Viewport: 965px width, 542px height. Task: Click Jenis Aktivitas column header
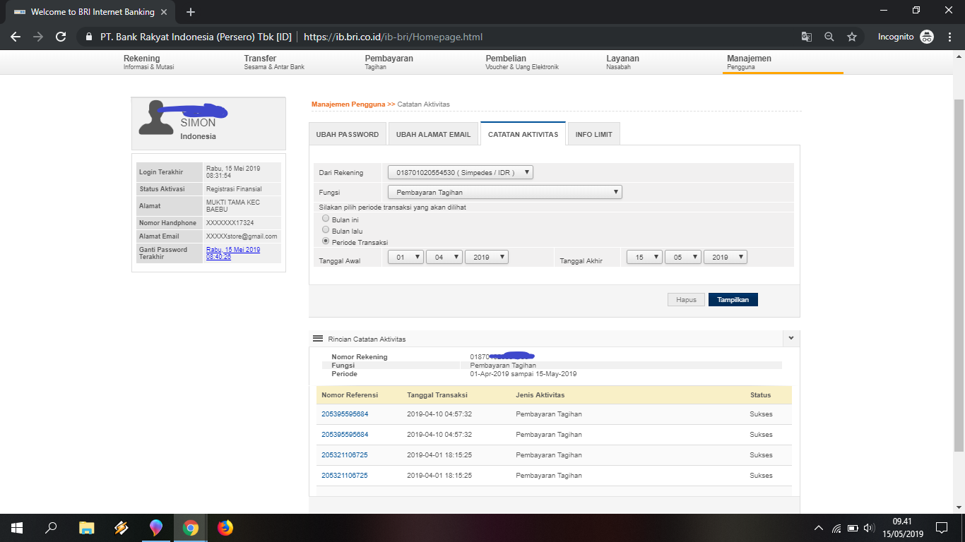coord(540,395)
